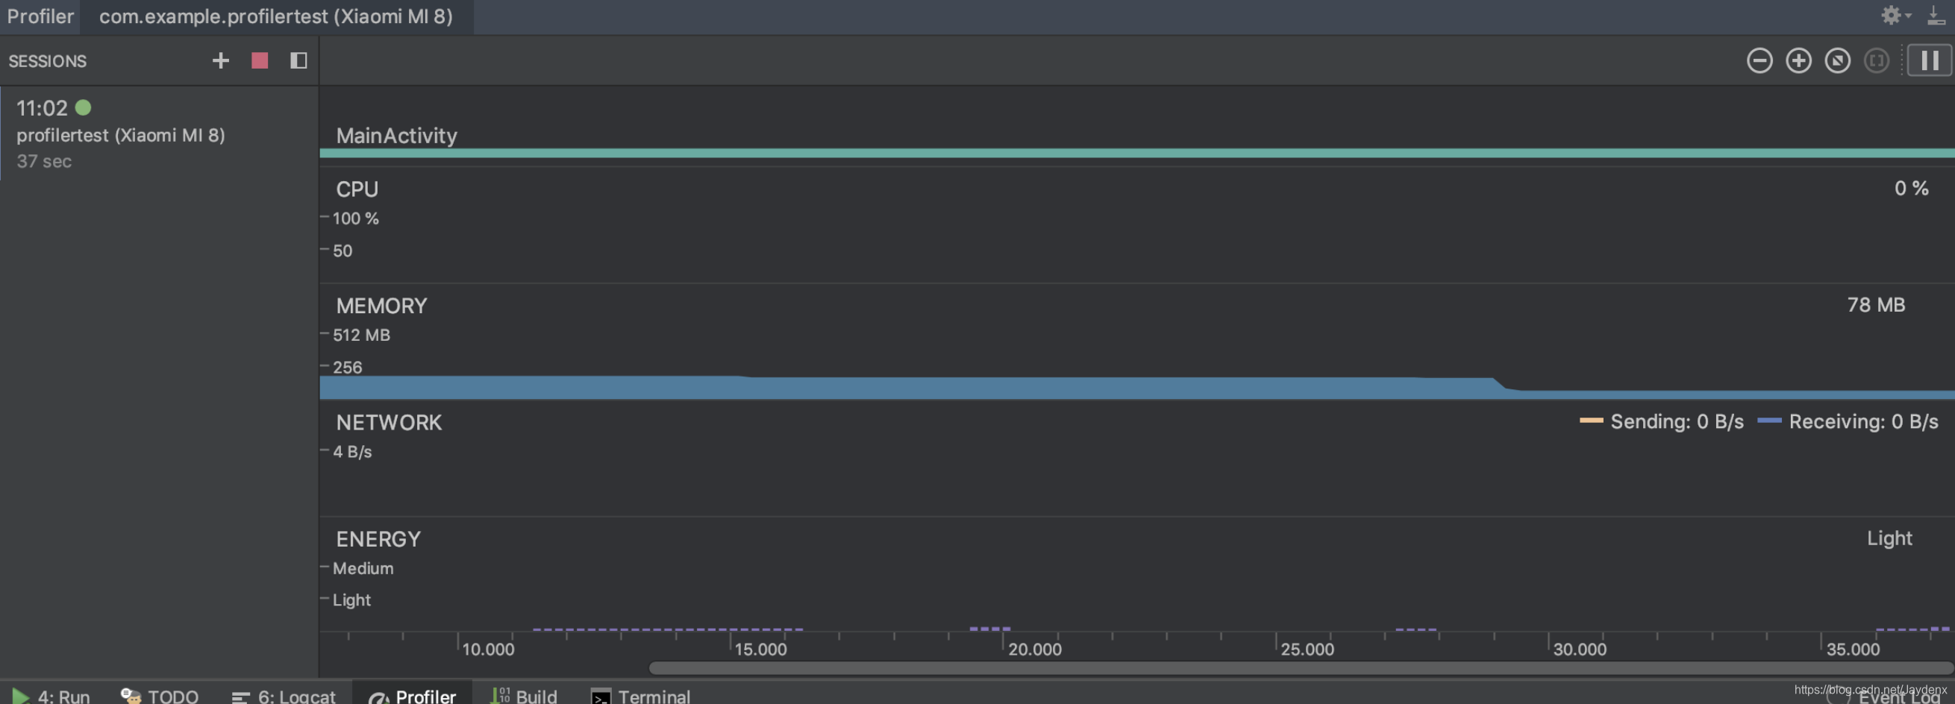This screenshot has height=704, width=1955.
Task: Zoom out the timeline
Action: 1760,60
